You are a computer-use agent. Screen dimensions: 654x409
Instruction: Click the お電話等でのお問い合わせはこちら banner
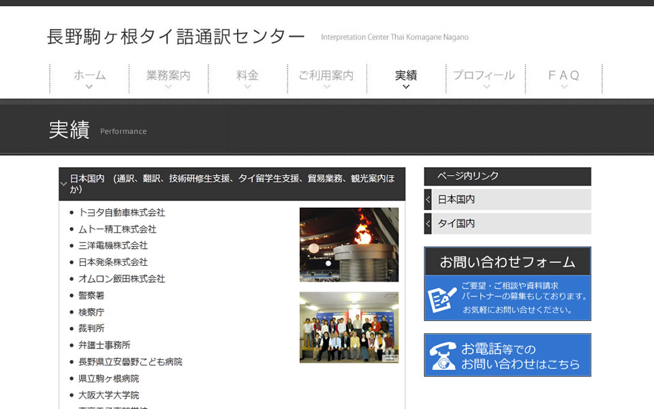(x=508, y=355)
